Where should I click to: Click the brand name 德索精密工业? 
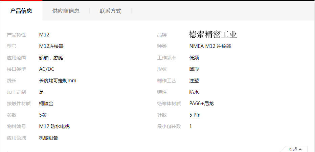click(x=213, y=34)
